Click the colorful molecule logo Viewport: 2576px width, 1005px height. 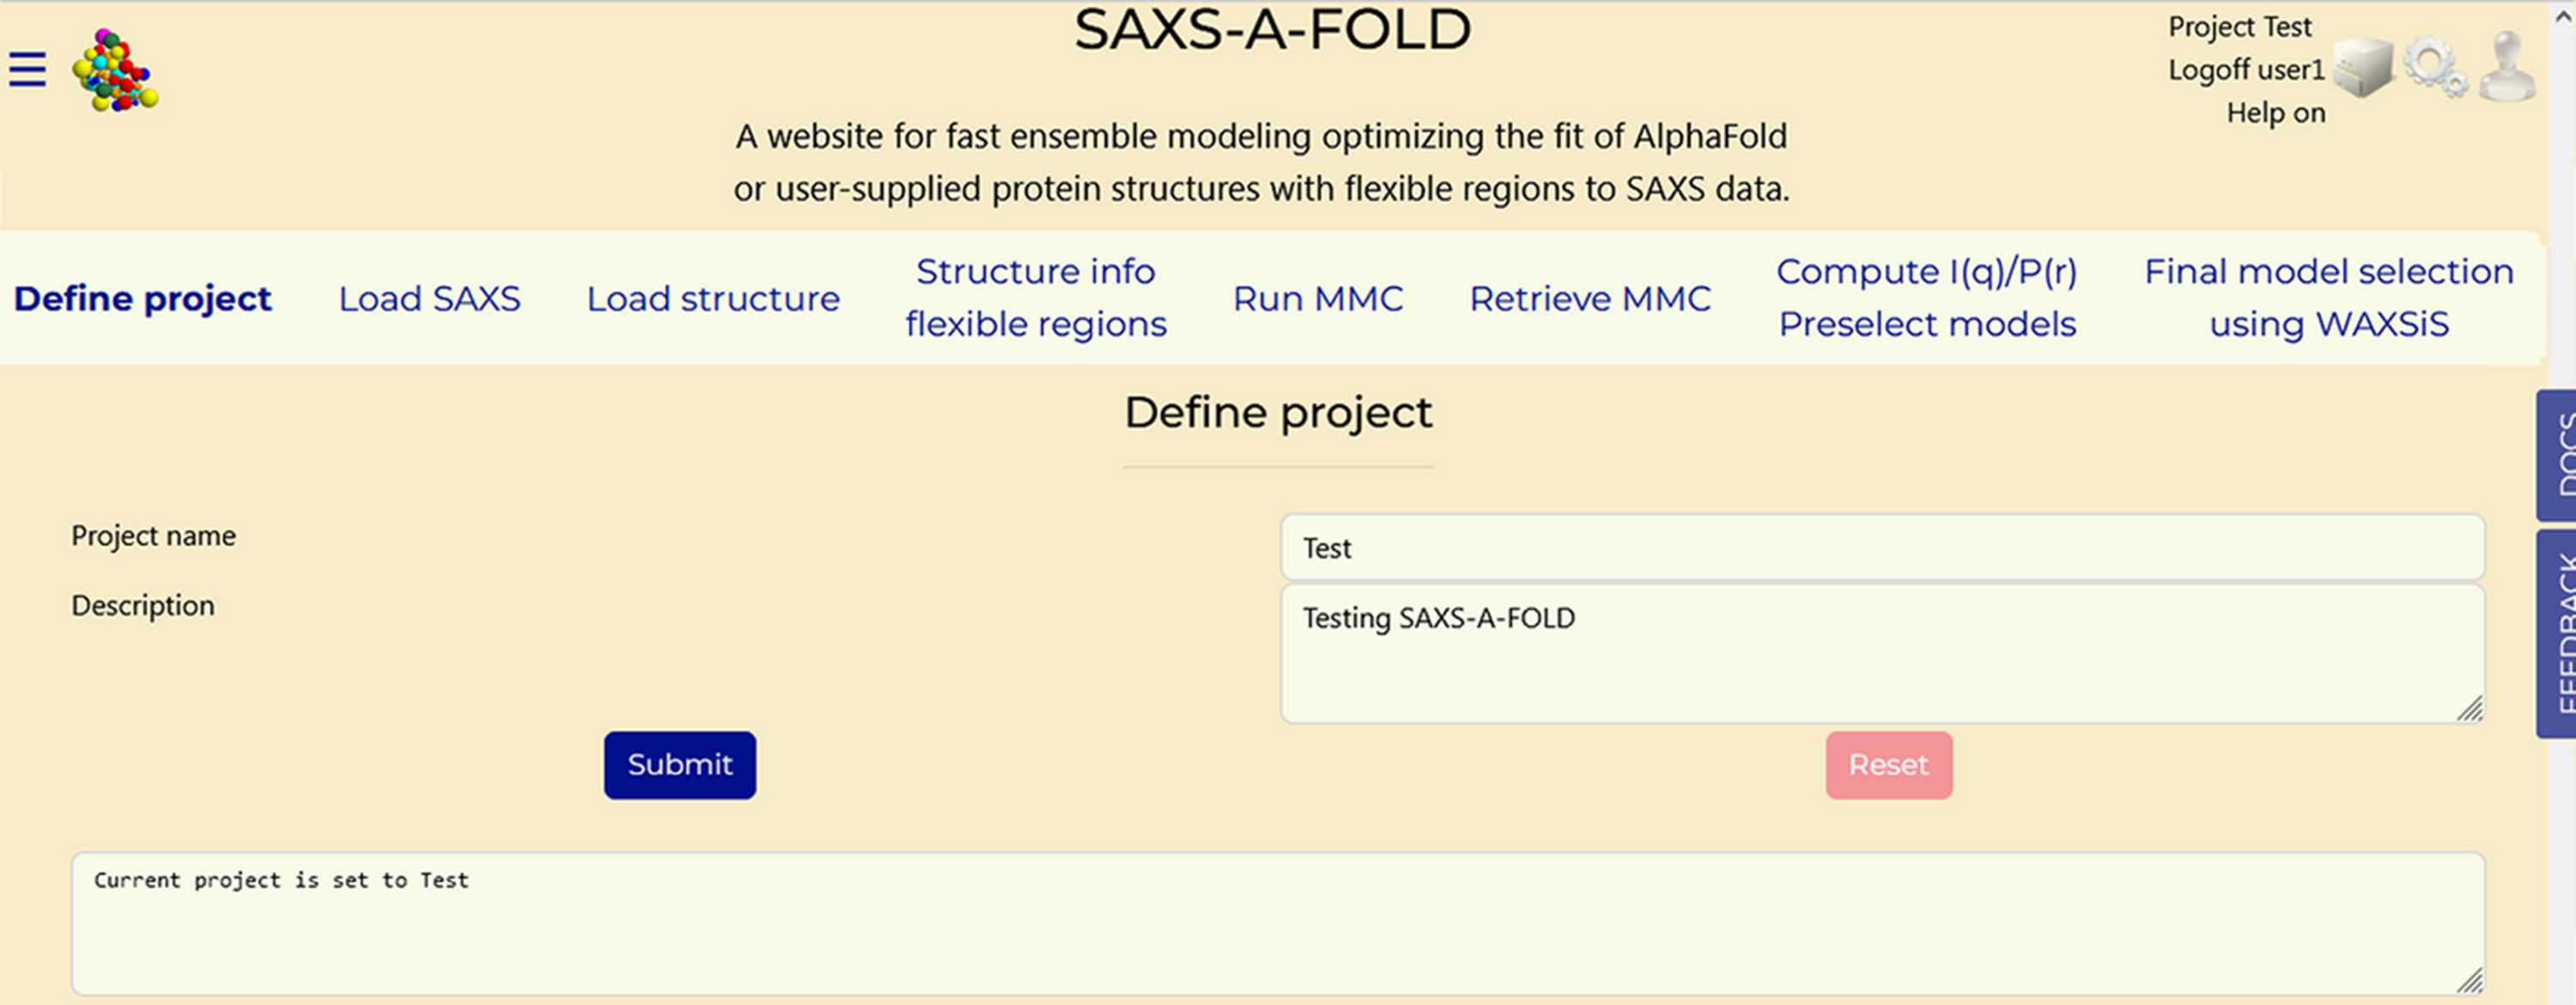(x=115, y=70)
